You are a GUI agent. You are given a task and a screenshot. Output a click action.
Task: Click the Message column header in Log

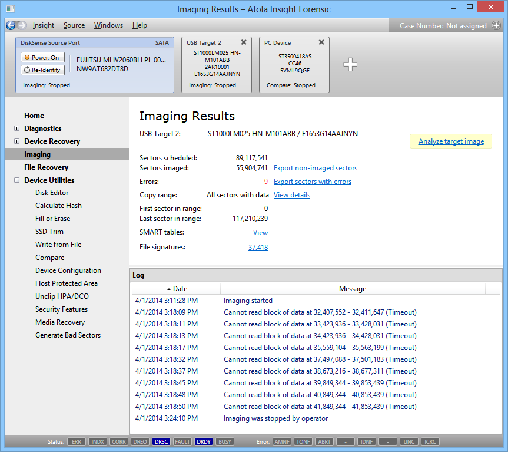(x=353, y=289)
